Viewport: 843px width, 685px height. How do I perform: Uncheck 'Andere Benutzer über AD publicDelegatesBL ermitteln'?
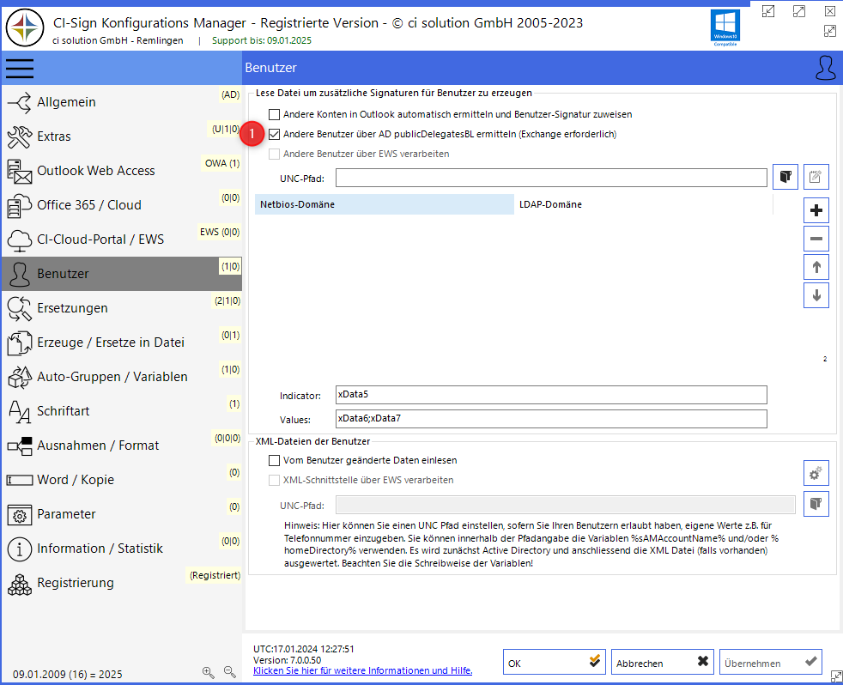(275, 135)
